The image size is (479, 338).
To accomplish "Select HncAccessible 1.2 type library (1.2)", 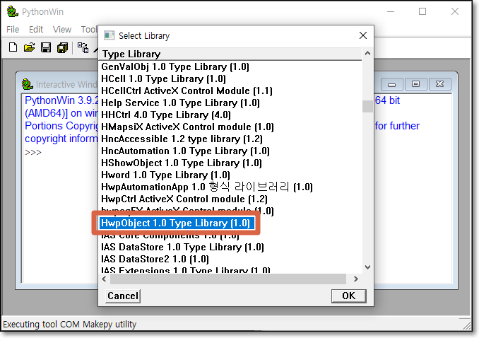I will (x=182, y=139).
